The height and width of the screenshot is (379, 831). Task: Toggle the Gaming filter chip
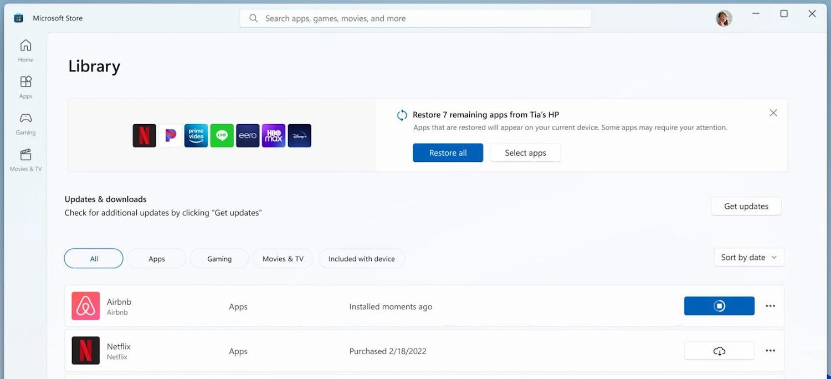point(219,258)
